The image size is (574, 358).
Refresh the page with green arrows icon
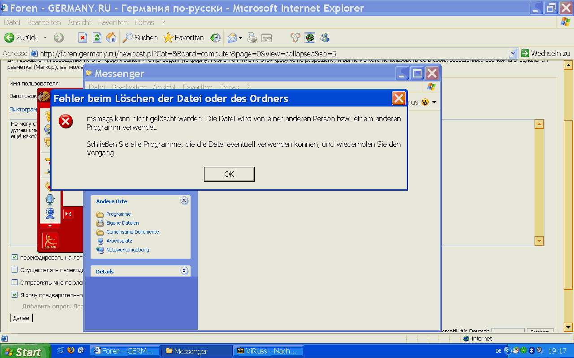pos(97,38)
